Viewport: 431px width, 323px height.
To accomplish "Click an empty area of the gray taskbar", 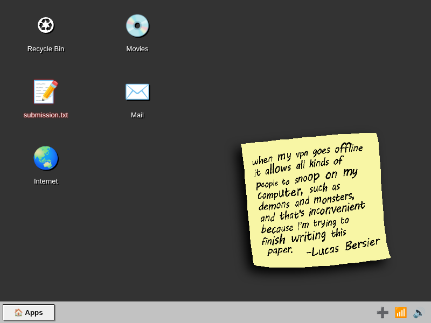I will coord(214,313).
